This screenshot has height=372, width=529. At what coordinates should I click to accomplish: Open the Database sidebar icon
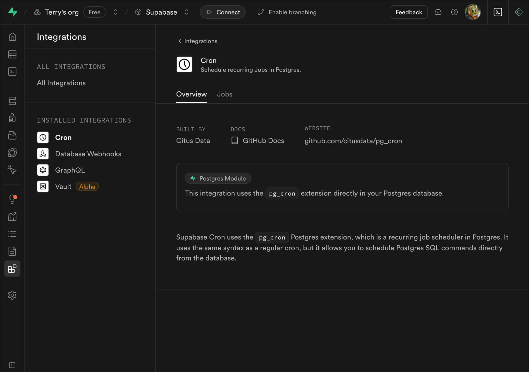tap(12, 101)
